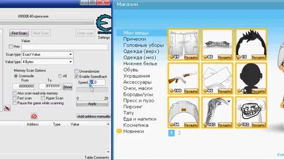Click the red arrow add-to-list icon
Image resolution: width=284 pixels, height=160 pixels.
click(x=7, y=108)
